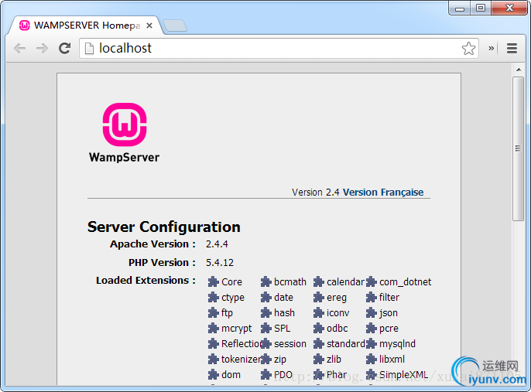The width and height of the screenshot is (531, 392).
Task: Click the pink WampServer logo
Action: click(125, 124)
